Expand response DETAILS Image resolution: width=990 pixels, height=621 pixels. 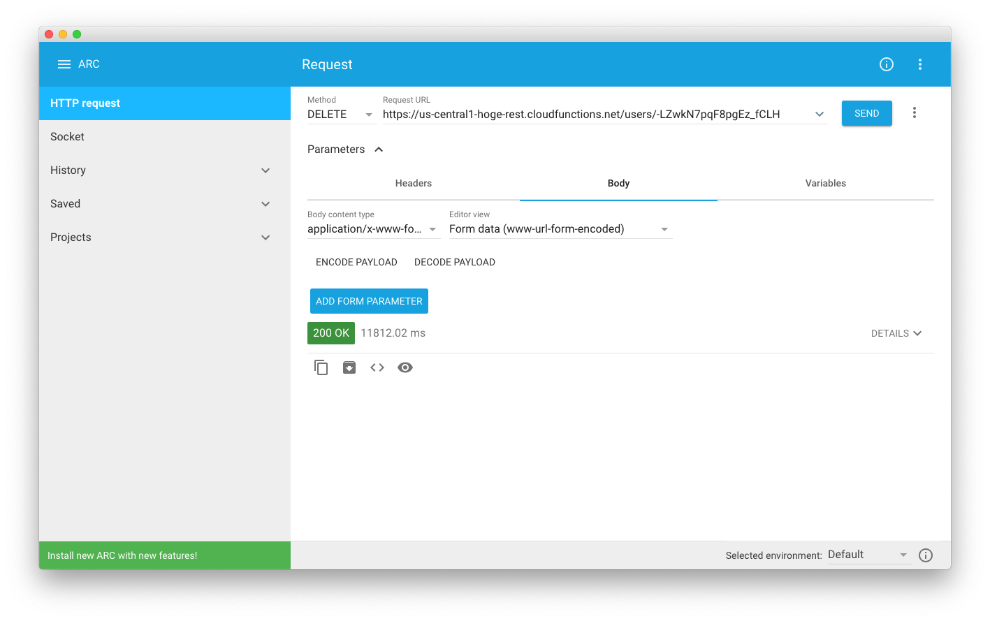[896, 333]
